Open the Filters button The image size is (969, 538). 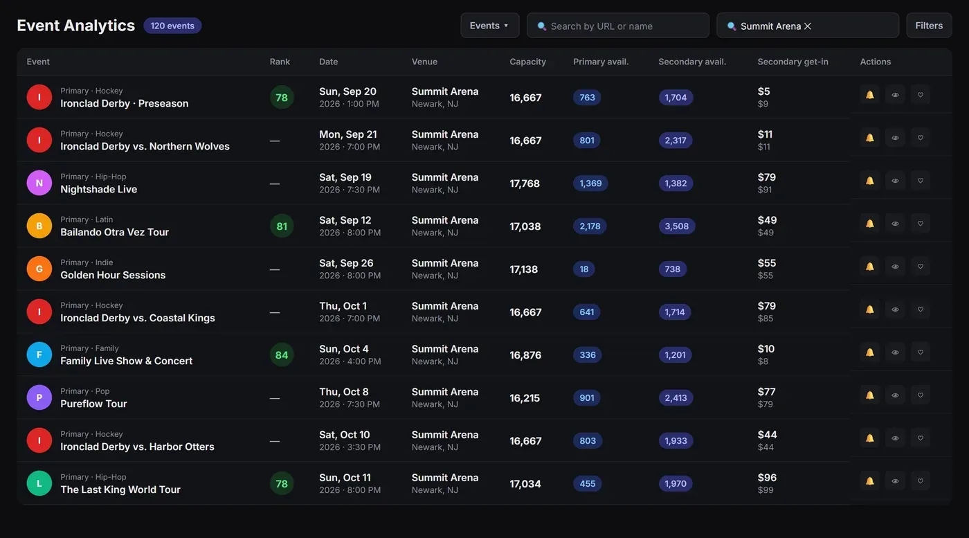coord(929,26)
